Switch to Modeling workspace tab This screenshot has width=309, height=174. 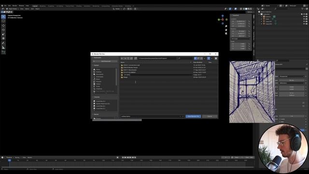(x=42, y=6)
